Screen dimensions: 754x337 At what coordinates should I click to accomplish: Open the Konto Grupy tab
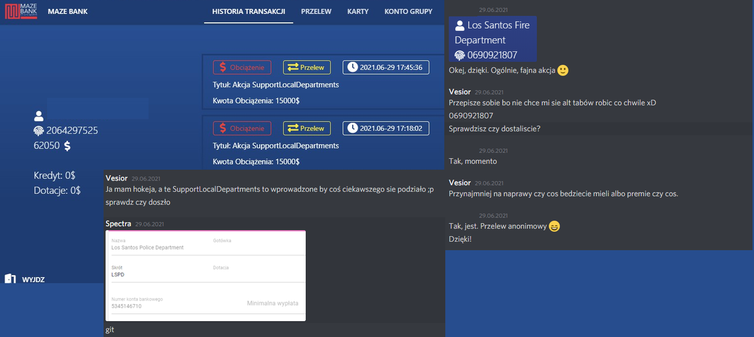click(408, 11)
